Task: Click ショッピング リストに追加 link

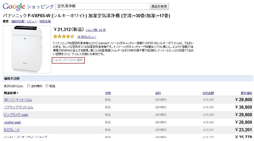Action: click(x=68, y=60)
